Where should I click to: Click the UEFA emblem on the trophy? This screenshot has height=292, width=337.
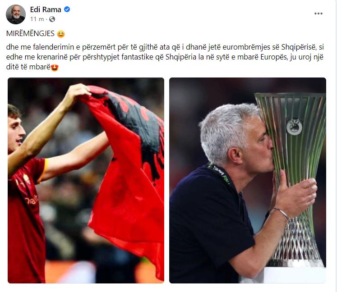(x=294, y=127)
